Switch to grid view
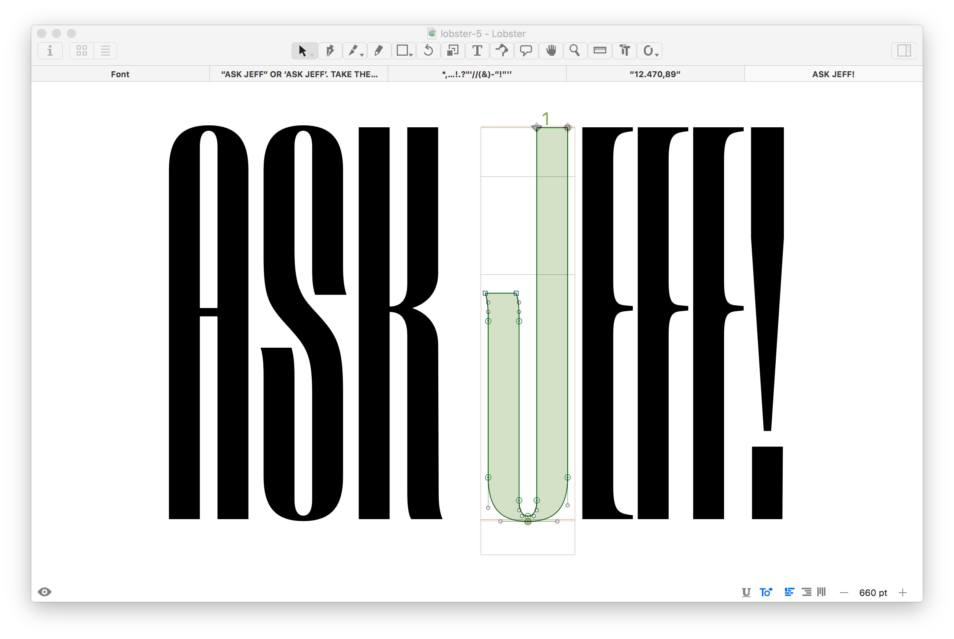This screenshot has width=954, height=639. 82,51
